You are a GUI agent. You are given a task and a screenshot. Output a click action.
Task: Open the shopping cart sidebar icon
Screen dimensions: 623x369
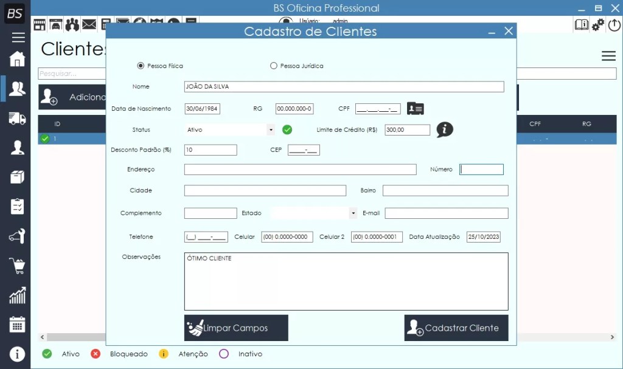click(x=17, y=266)
